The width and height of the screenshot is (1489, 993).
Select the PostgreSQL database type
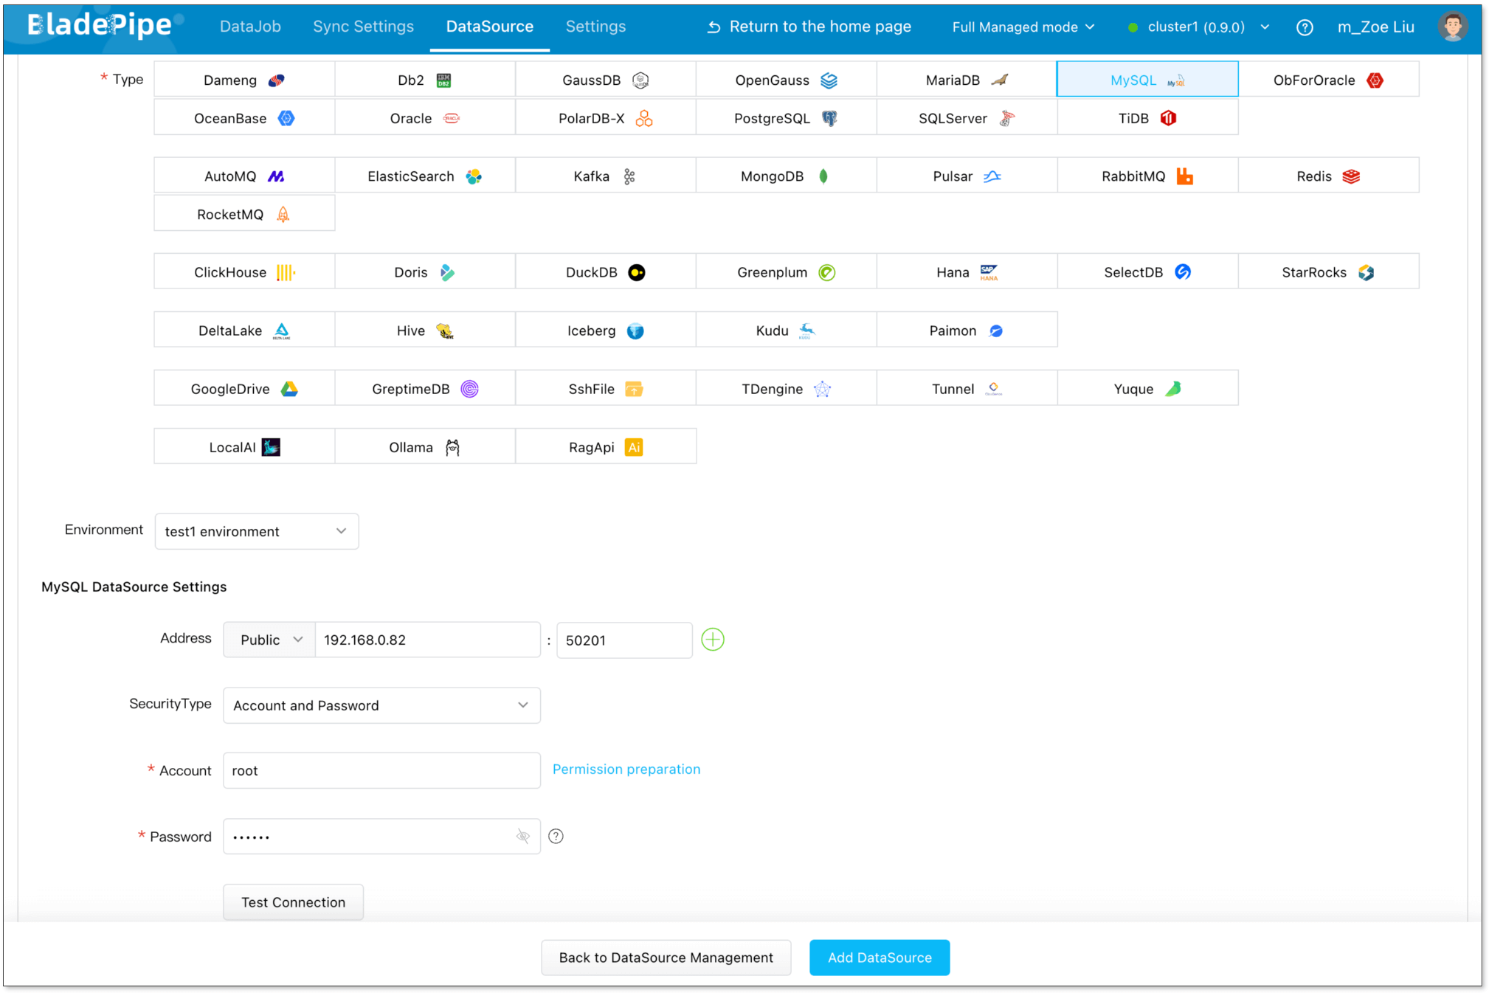[x=785, y=118]
